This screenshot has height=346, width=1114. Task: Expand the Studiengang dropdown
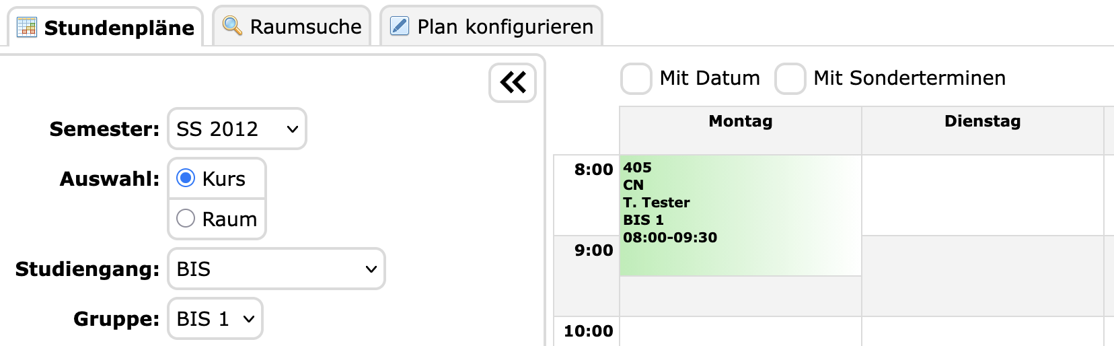tap(276, 269)
